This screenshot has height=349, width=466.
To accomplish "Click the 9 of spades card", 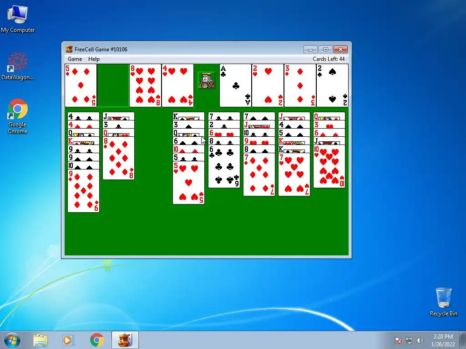I will (84, 157).
